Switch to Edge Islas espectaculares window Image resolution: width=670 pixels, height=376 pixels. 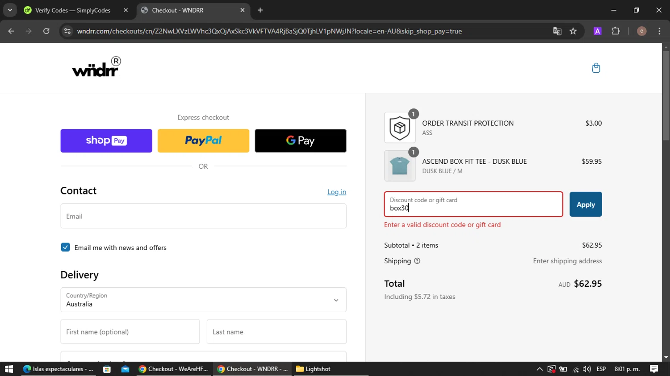[58, 369]
